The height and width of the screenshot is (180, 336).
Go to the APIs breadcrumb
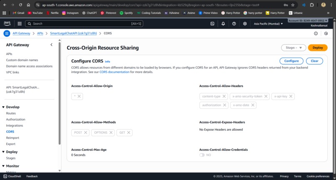40,33
